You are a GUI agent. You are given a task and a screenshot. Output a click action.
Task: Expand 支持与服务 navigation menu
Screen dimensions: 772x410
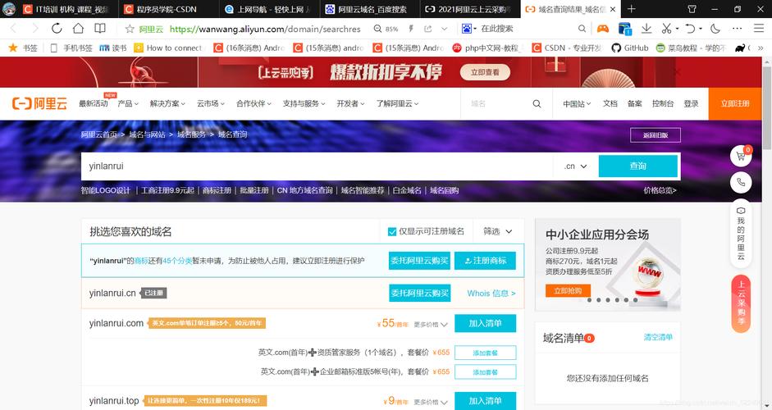(304, 103)
